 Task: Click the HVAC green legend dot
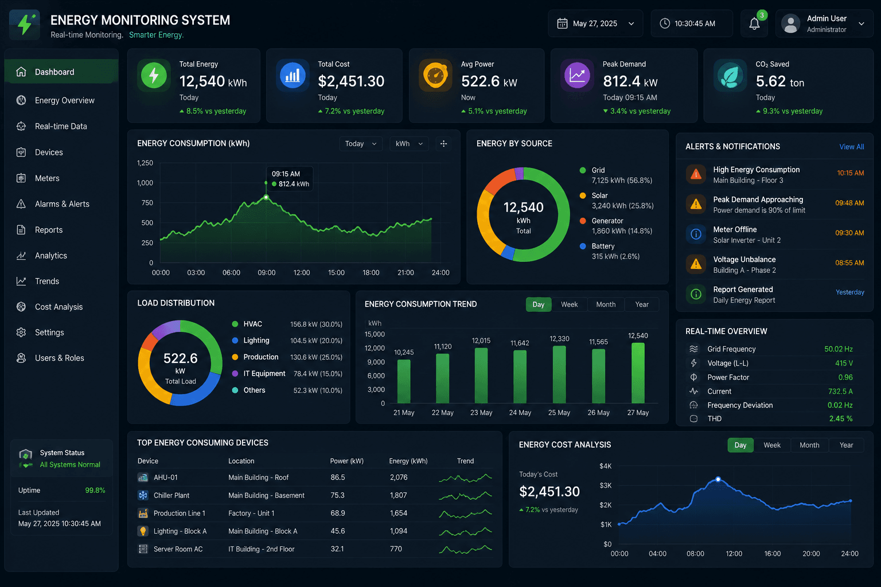235,324
